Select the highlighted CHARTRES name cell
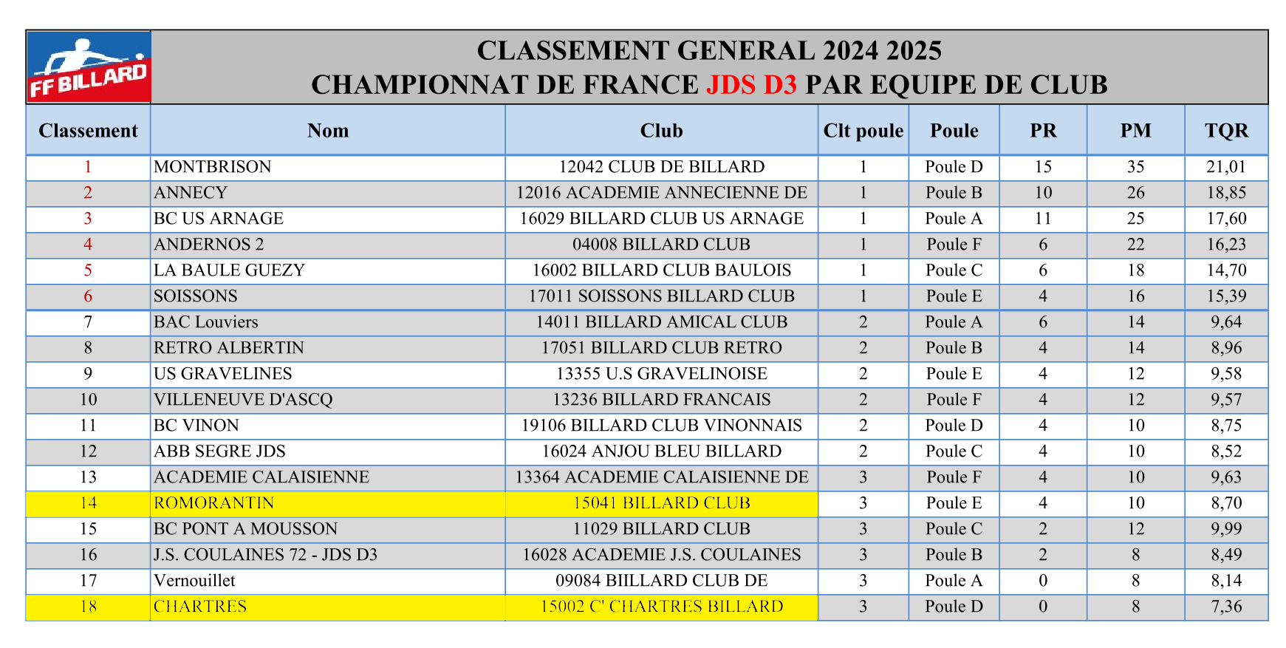The height and width of the screenshot is (648, 1286). [x=328, y=607]
